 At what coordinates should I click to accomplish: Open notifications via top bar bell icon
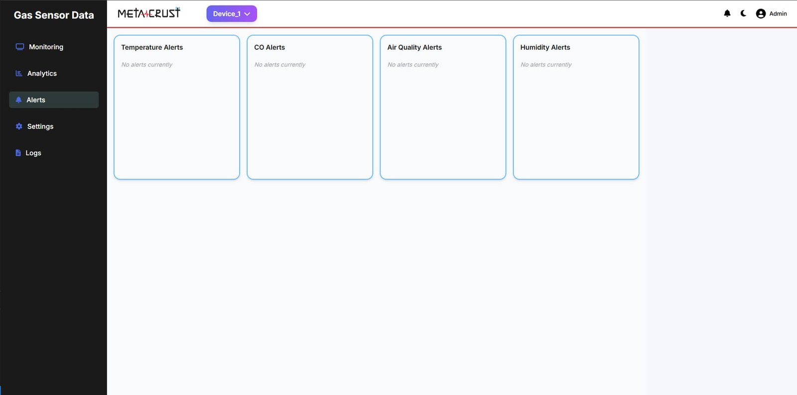[727, 13]
